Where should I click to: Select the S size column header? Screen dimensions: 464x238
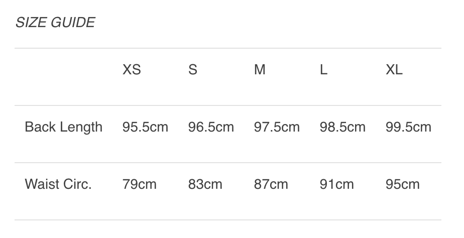(193, 70)
